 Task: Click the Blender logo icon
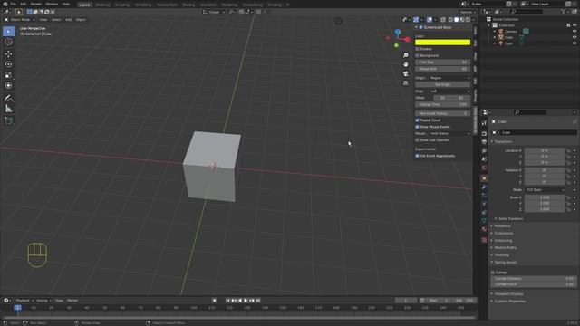pos(5,4)
